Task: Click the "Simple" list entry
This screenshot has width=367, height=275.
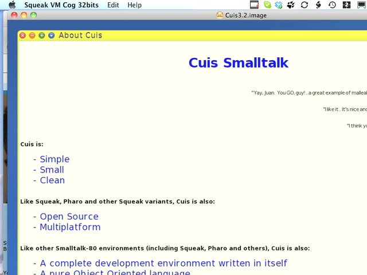Action: (54, 159)
